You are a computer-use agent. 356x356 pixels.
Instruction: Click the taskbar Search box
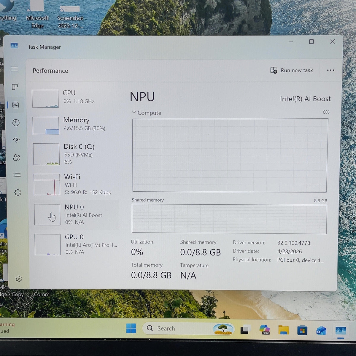189,328
